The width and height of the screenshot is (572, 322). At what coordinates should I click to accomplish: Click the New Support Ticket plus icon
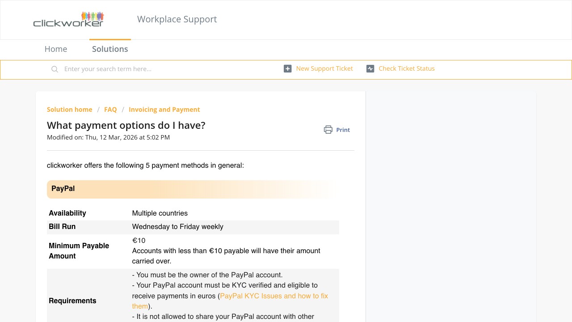point(288,68)
